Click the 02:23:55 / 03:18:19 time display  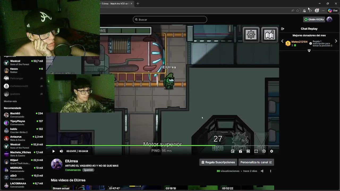(77, 151)
